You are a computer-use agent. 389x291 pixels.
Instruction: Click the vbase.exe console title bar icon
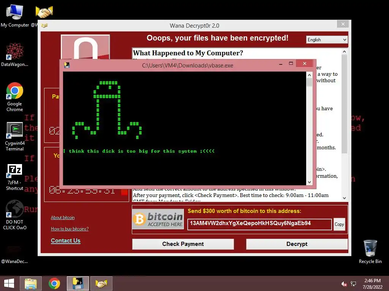coord(67,65)
